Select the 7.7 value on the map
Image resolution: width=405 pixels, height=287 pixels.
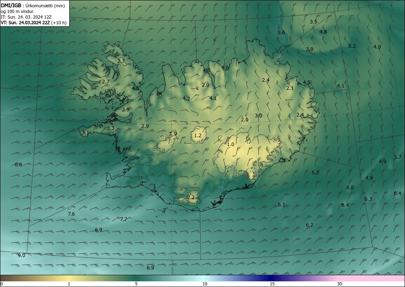click(x=124, y=219)
